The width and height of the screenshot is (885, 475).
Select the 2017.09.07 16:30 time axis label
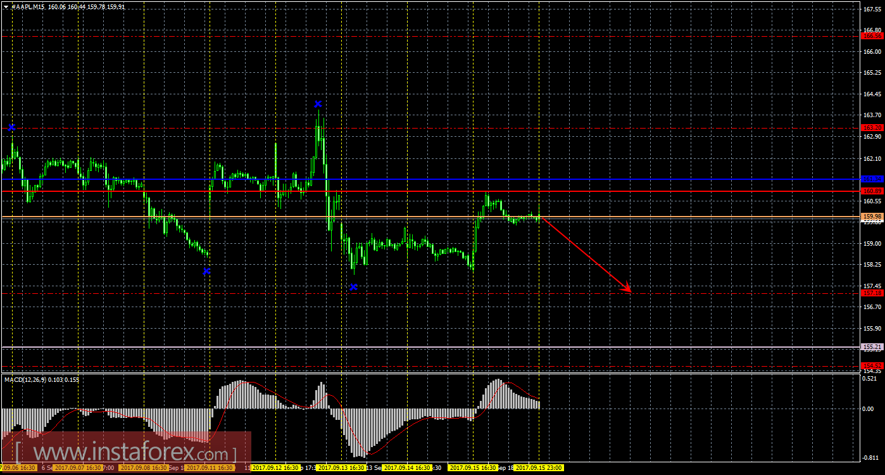(x=77, y=467)
